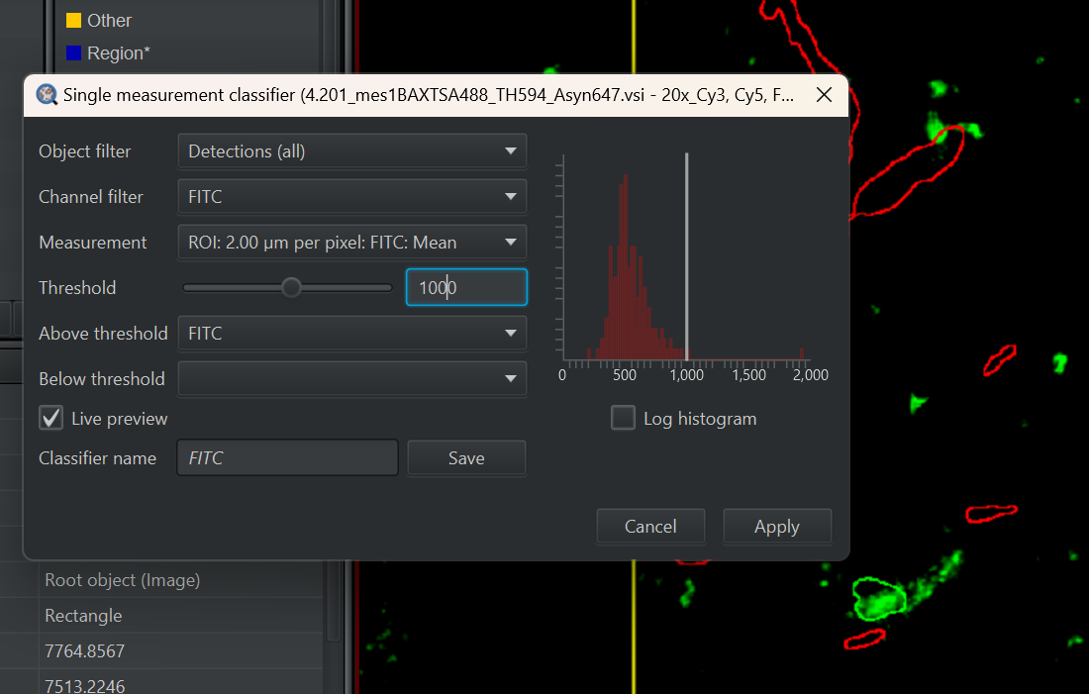This screenshot has width=1089, height=694.
Task: Disable the Live preview checkbox
Action: pos(50,418)
